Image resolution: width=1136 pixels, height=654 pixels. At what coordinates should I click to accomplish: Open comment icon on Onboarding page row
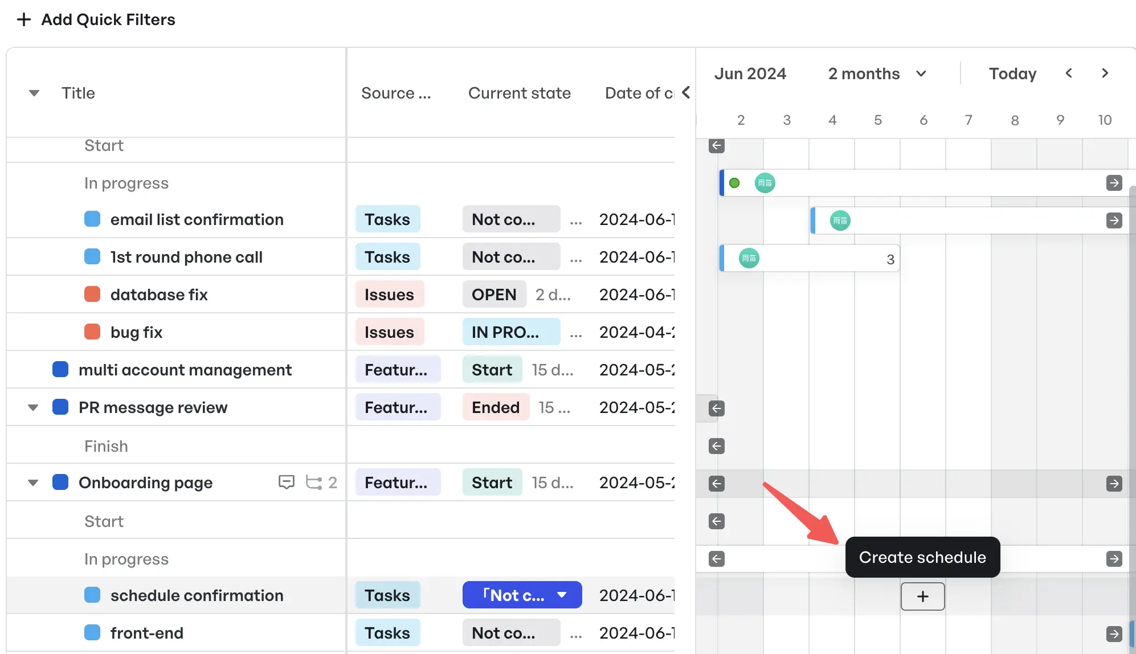click(x=286, y=482)
